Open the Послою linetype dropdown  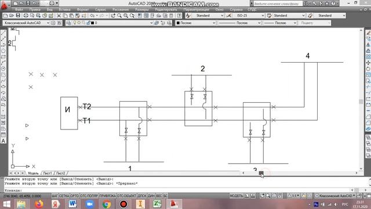pyautogui.click(x=239, y=23)
